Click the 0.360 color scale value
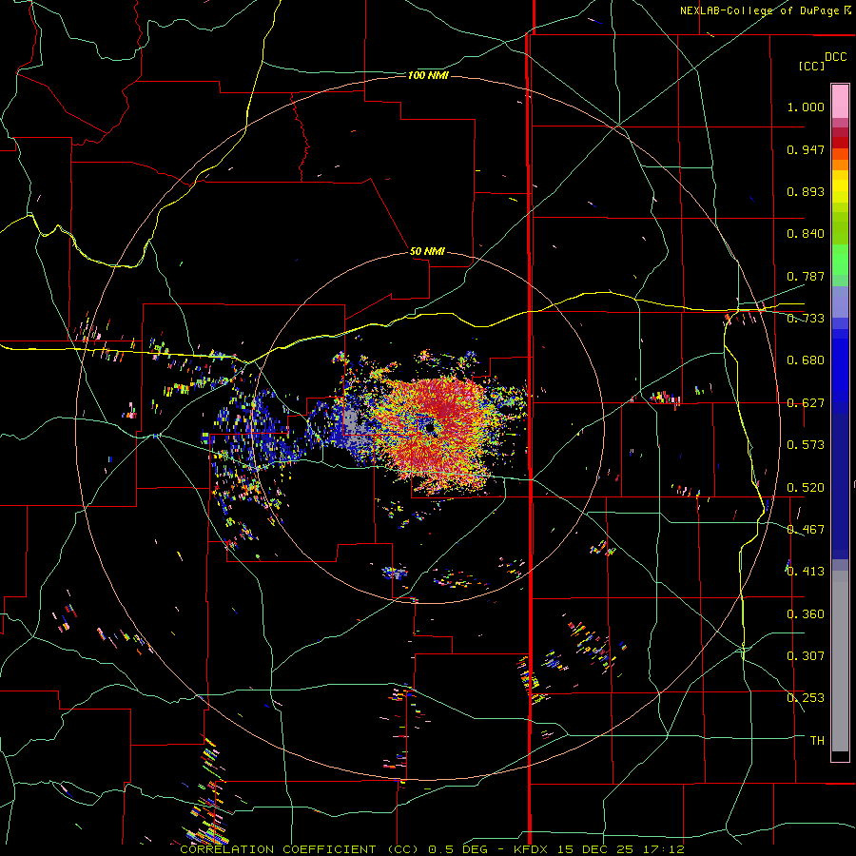Viewport: 856px width, 856px height. 806,614
